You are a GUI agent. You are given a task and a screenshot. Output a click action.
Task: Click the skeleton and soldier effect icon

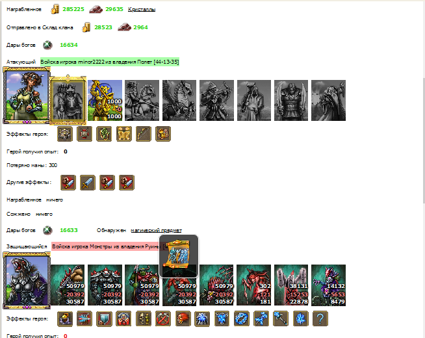pos(144,318)
